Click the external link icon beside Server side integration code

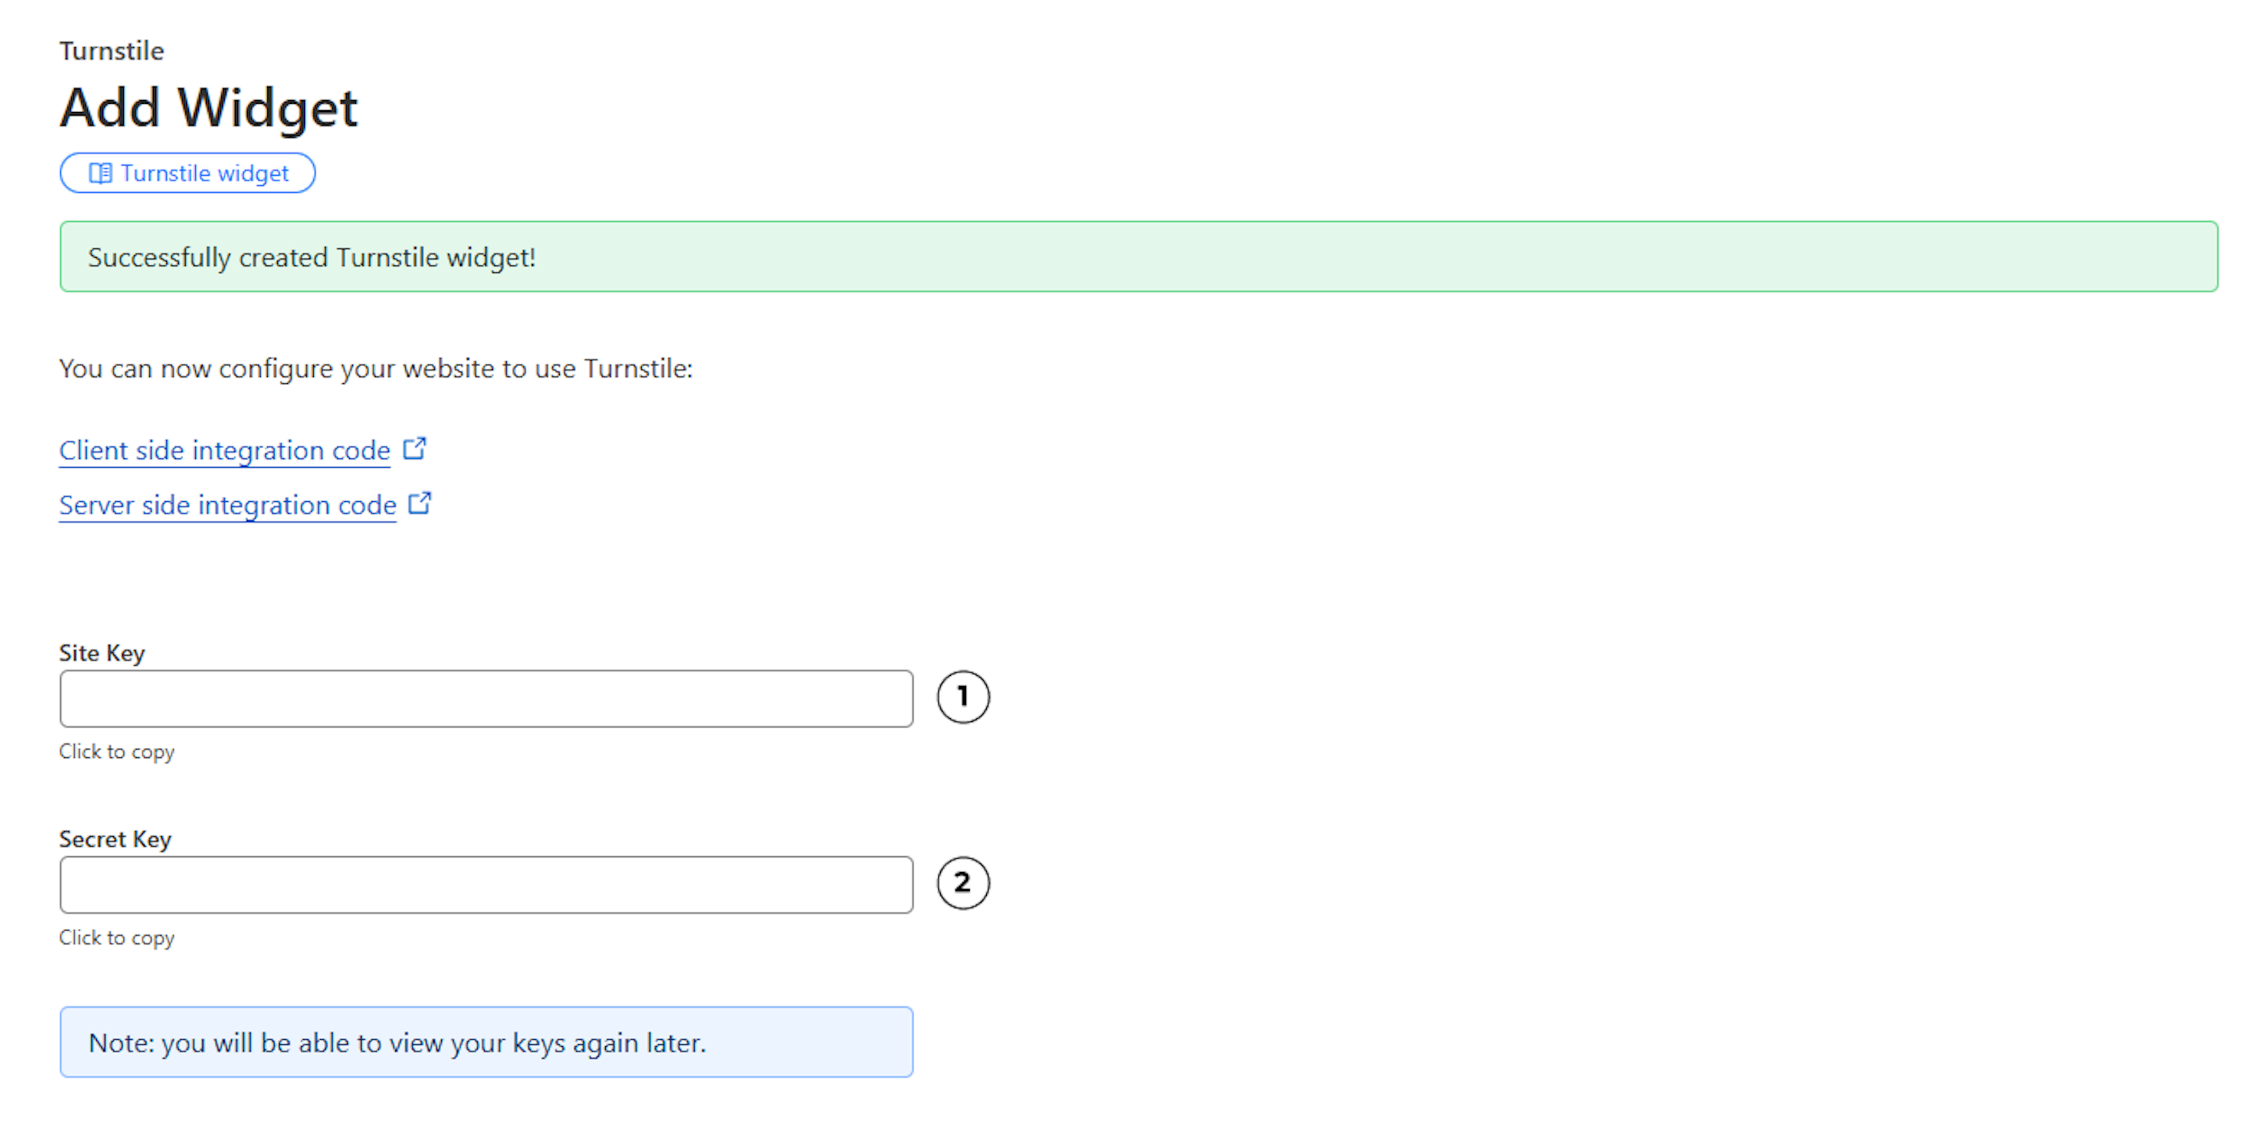[x=419, y=502]
